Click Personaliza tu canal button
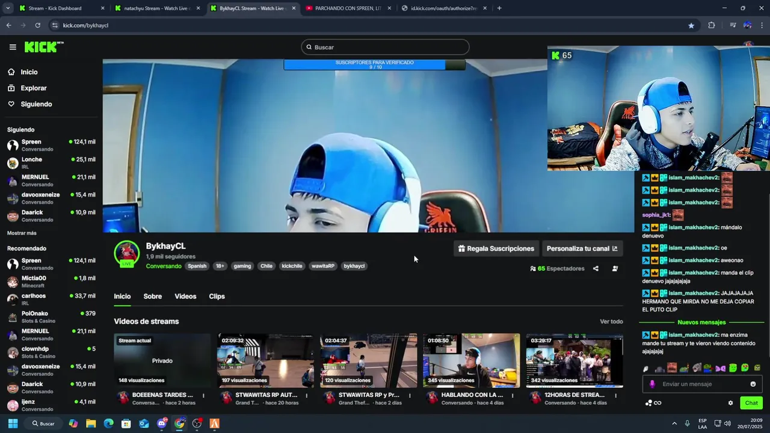Viewport: 770px width, 433px height. click(582, 248)
